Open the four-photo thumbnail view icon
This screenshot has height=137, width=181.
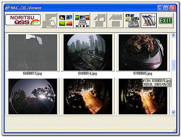[66, 21]
